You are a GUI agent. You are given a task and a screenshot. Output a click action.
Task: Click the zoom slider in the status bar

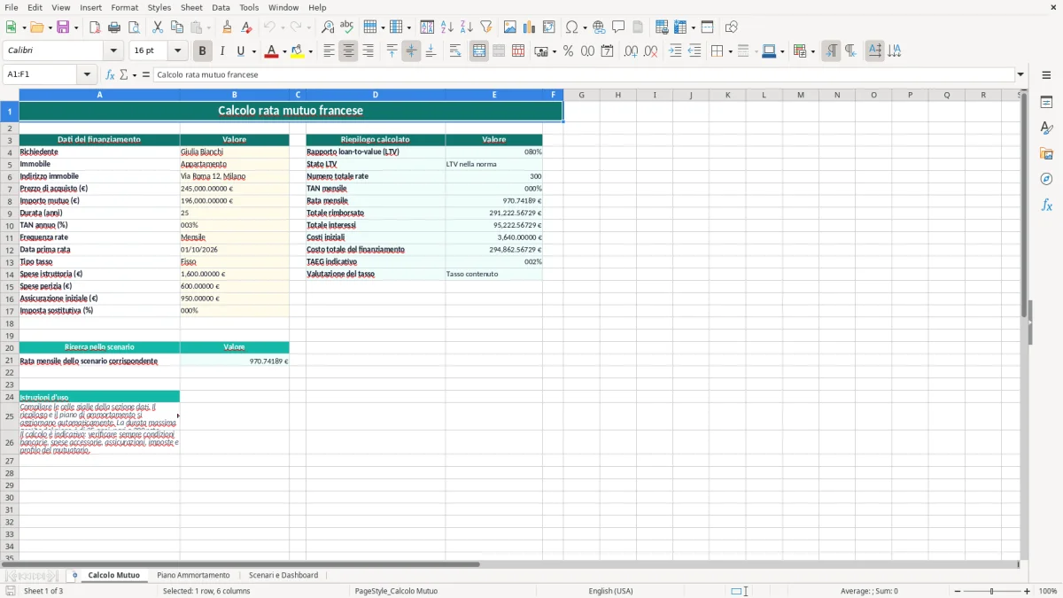992,591
